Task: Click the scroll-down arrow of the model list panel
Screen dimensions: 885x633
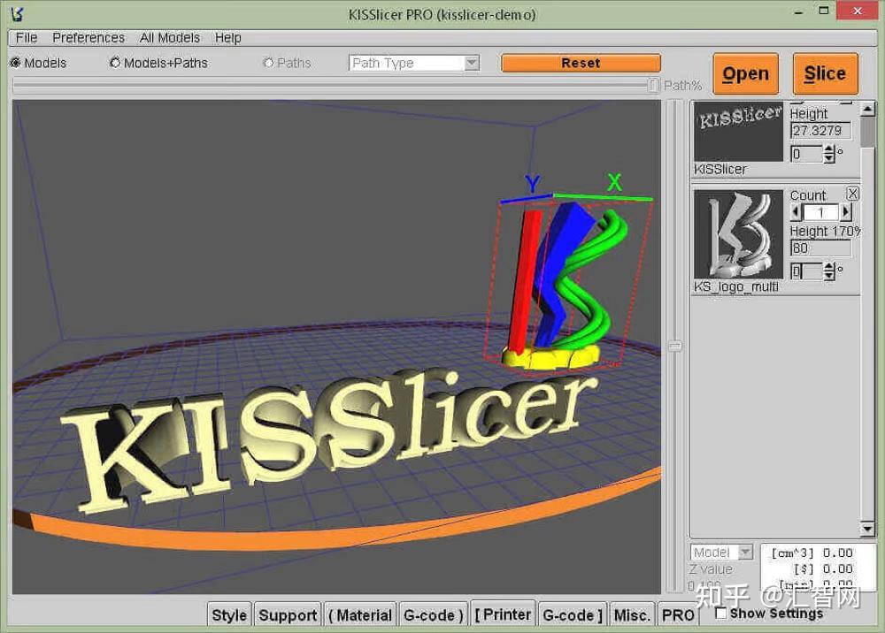Action: 868,529
